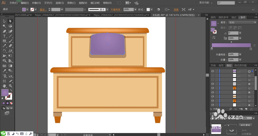This screenshot has width=258, height=136.
Task: Open the 对象(O) menu
Action: click(x=36, y=3)
